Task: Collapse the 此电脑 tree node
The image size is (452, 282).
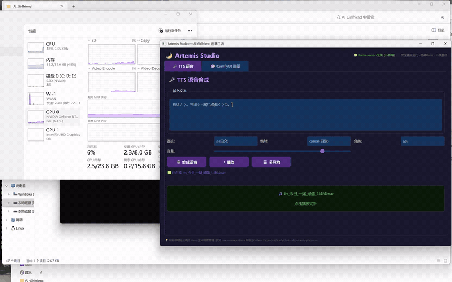Action: click(x=6, y=186)
